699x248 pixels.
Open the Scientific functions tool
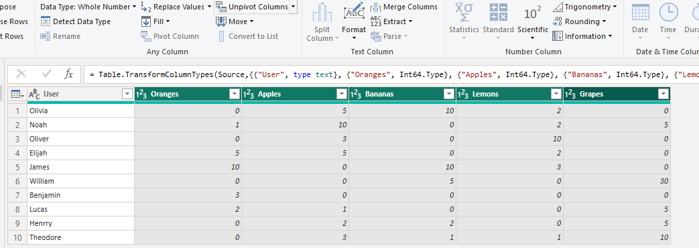(533, 22)
